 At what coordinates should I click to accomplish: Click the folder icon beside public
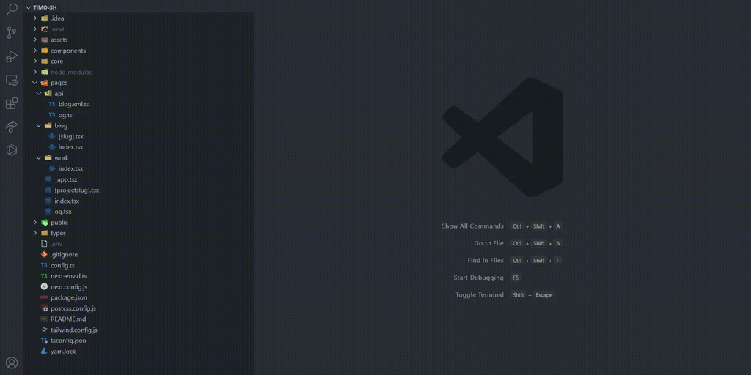pos(44,223)
